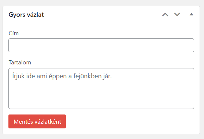Move the Gyors vázlat widget up
This screenshot has width=204, height=139.
165,14
